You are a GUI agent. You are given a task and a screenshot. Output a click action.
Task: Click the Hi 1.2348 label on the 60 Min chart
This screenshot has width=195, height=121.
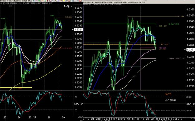point(68,17)
